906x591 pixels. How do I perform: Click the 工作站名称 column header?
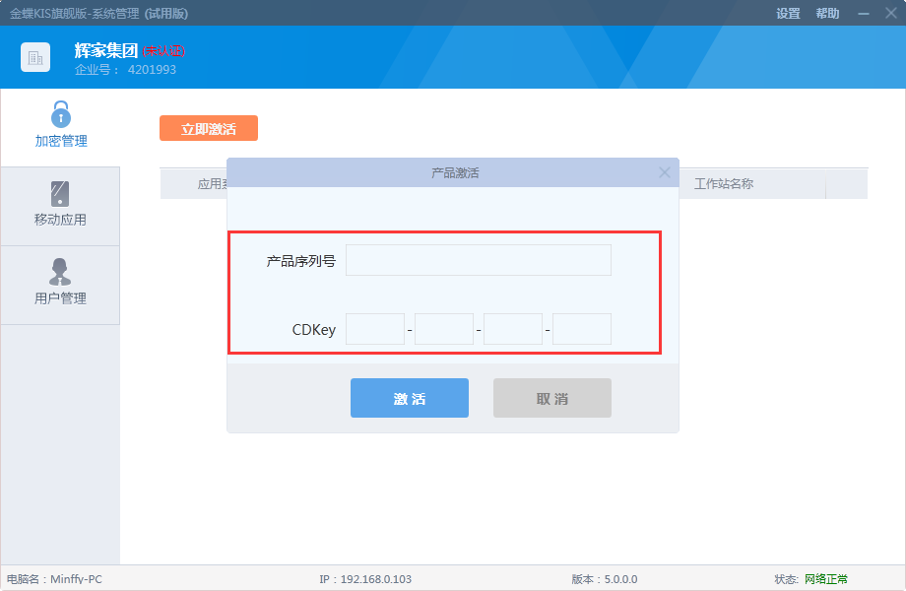[724, 184]
